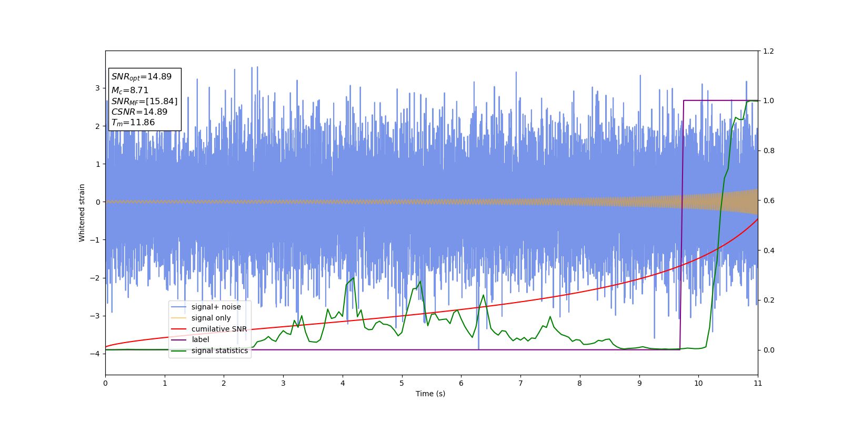Click x-axis tick label 5
Viewport: 842px width, 421px height.
(402, 383)
